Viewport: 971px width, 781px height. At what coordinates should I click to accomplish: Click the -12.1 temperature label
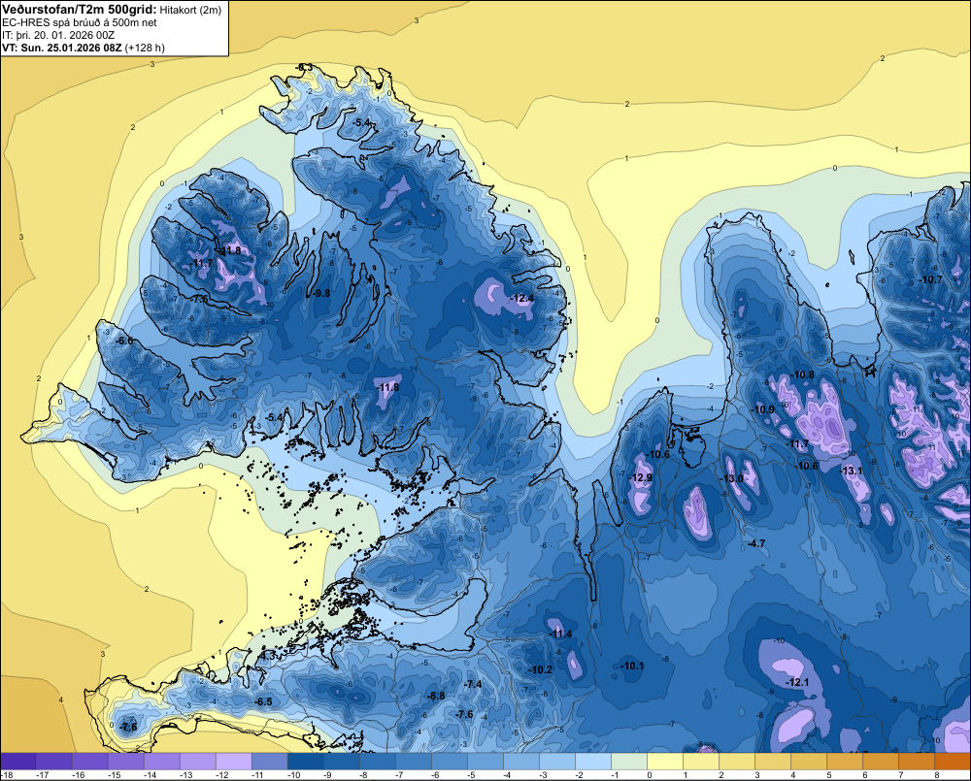[797, 682]
